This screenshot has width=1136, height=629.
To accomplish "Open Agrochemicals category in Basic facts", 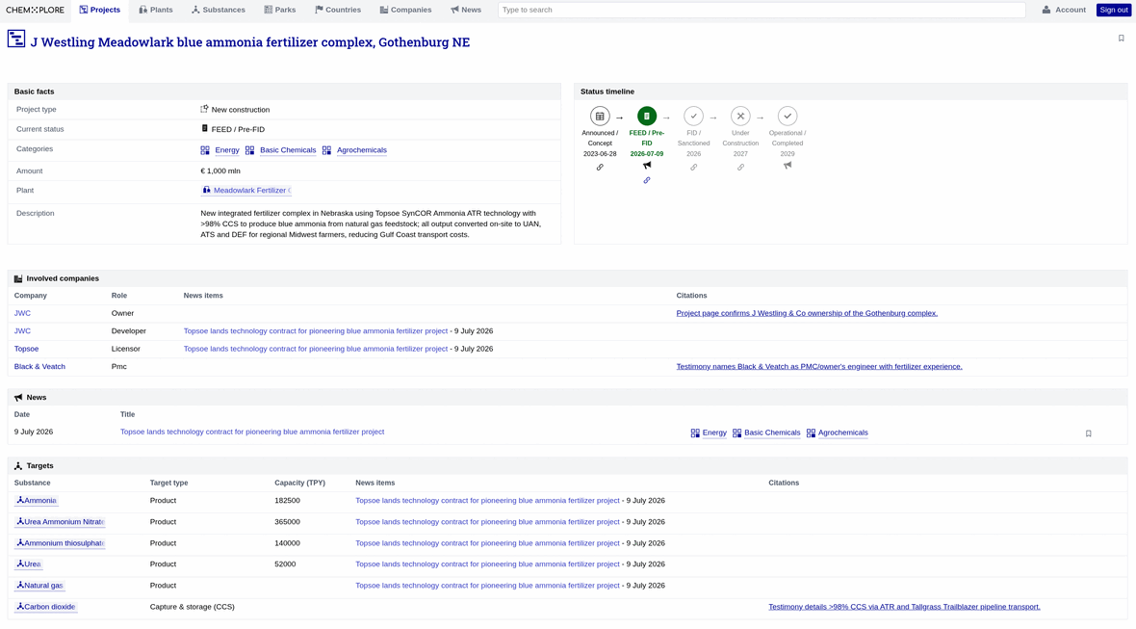I will click(362, 150).
